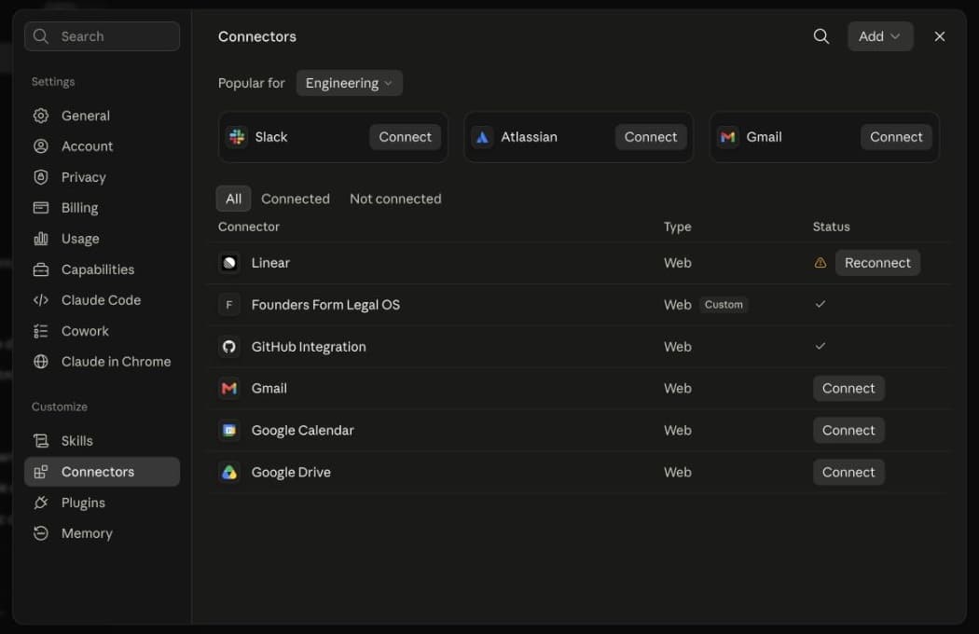Viewport: 979px width, 634px height.
Task: Switch to the Not connected filter tab
Action: (x=395, y=199)
